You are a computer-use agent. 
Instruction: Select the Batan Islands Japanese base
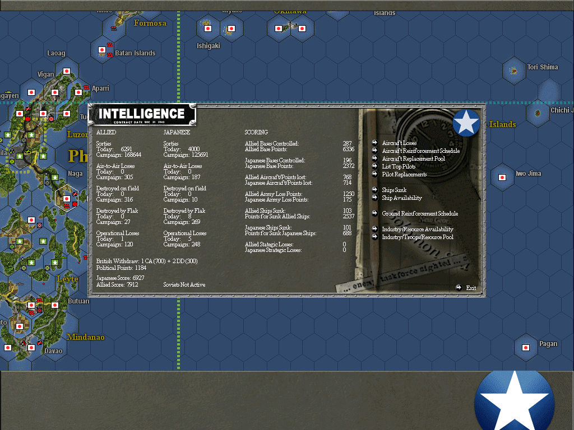click(102, 50)
